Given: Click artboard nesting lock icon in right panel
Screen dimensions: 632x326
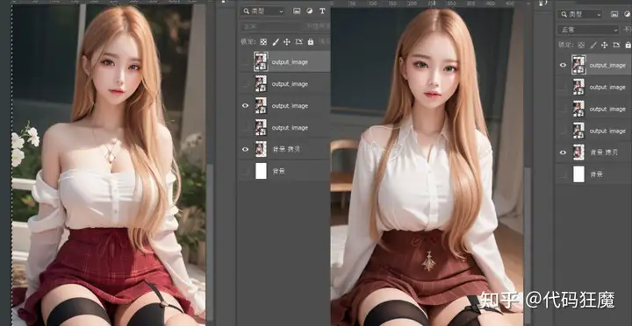Looking at the screenshot, I should [x=616, y=45].
